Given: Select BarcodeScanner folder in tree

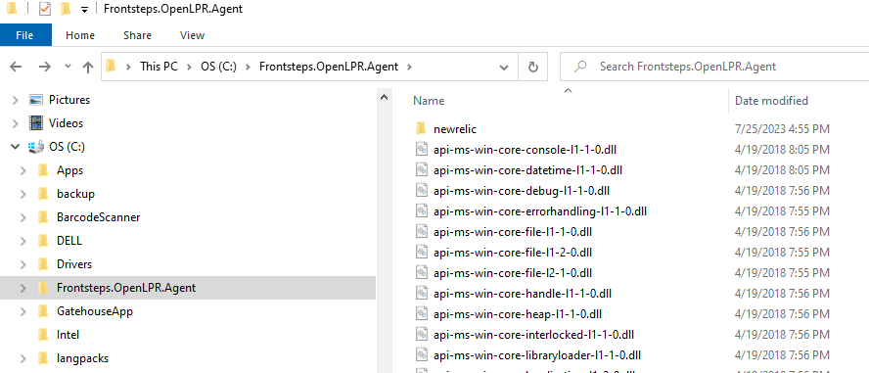Looking at the screenshot, I should pyautogui.click(x=98, y=217).
